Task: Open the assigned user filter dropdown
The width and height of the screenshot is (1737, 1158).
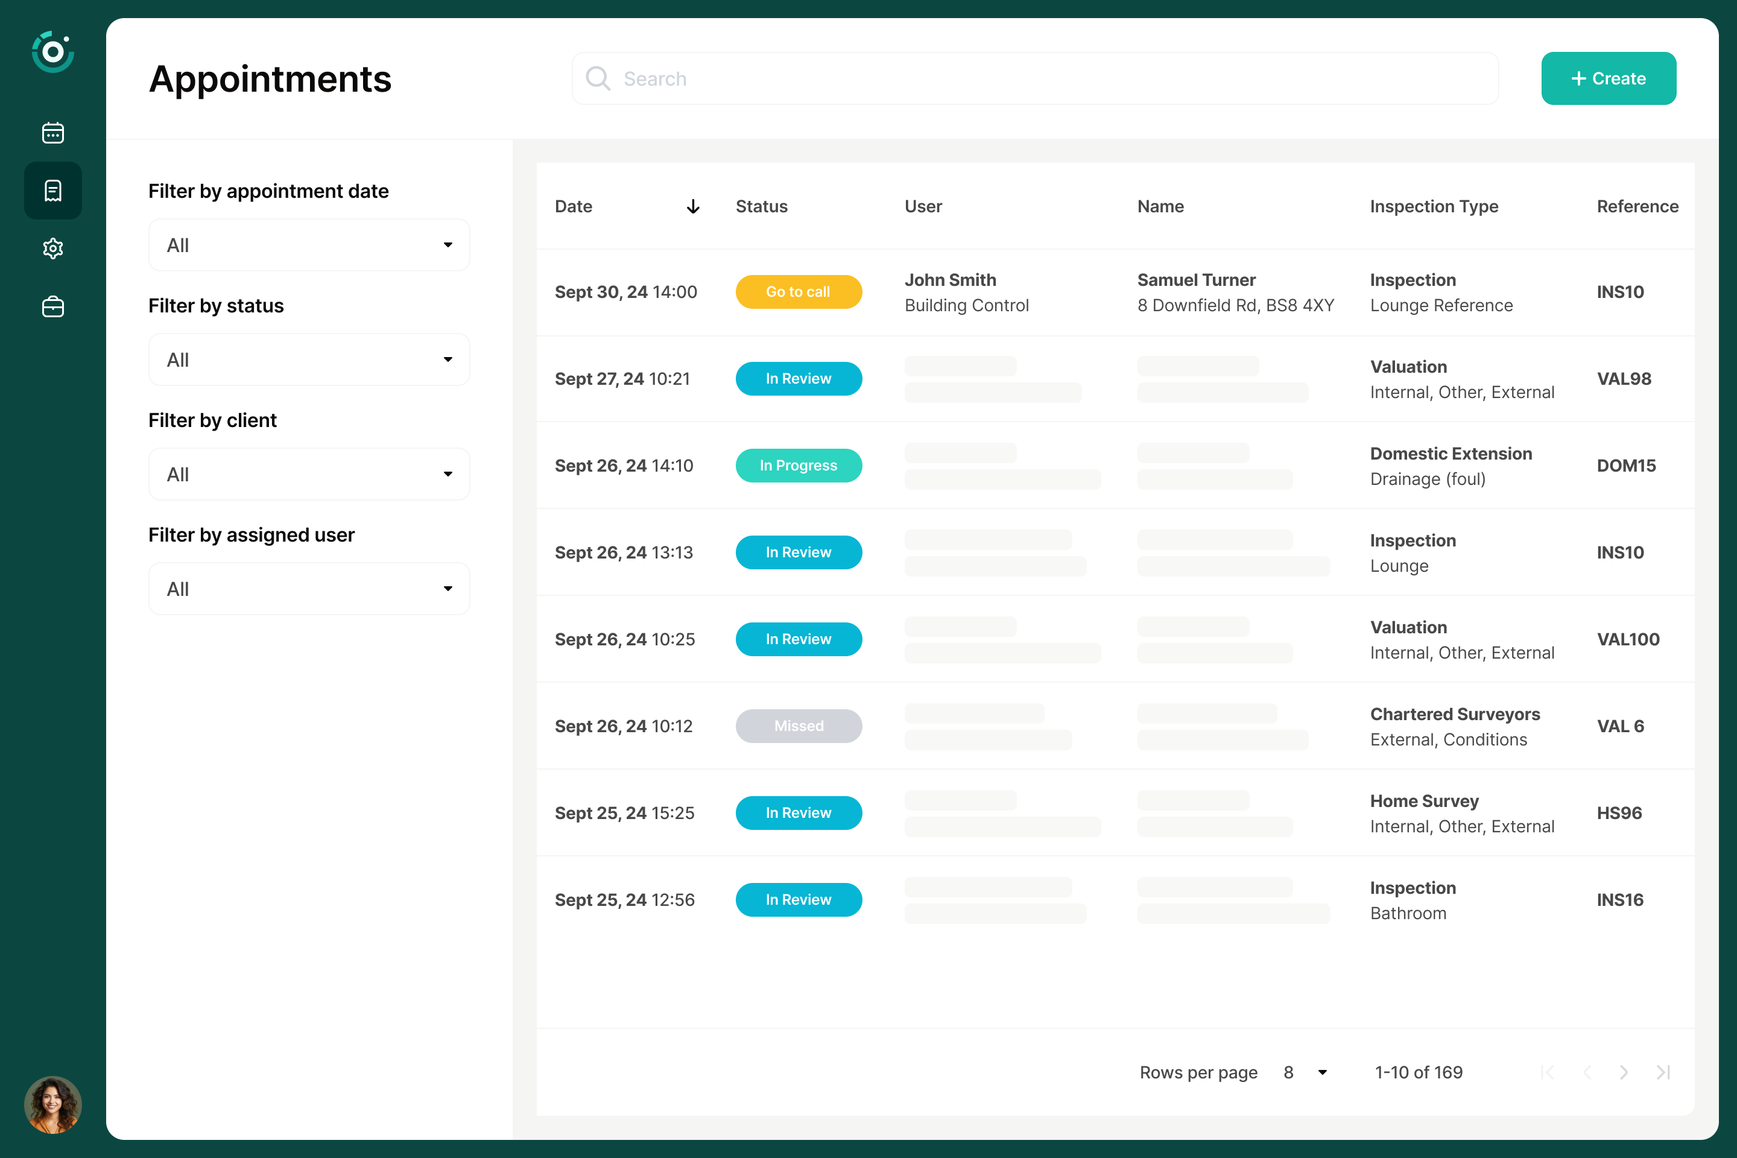Action: tap(309, 589)
